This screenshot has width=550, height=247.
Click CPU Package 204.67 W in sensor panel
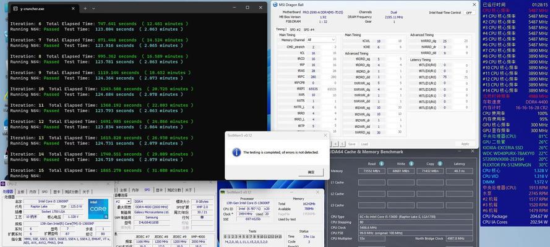(x=515, y=217)
